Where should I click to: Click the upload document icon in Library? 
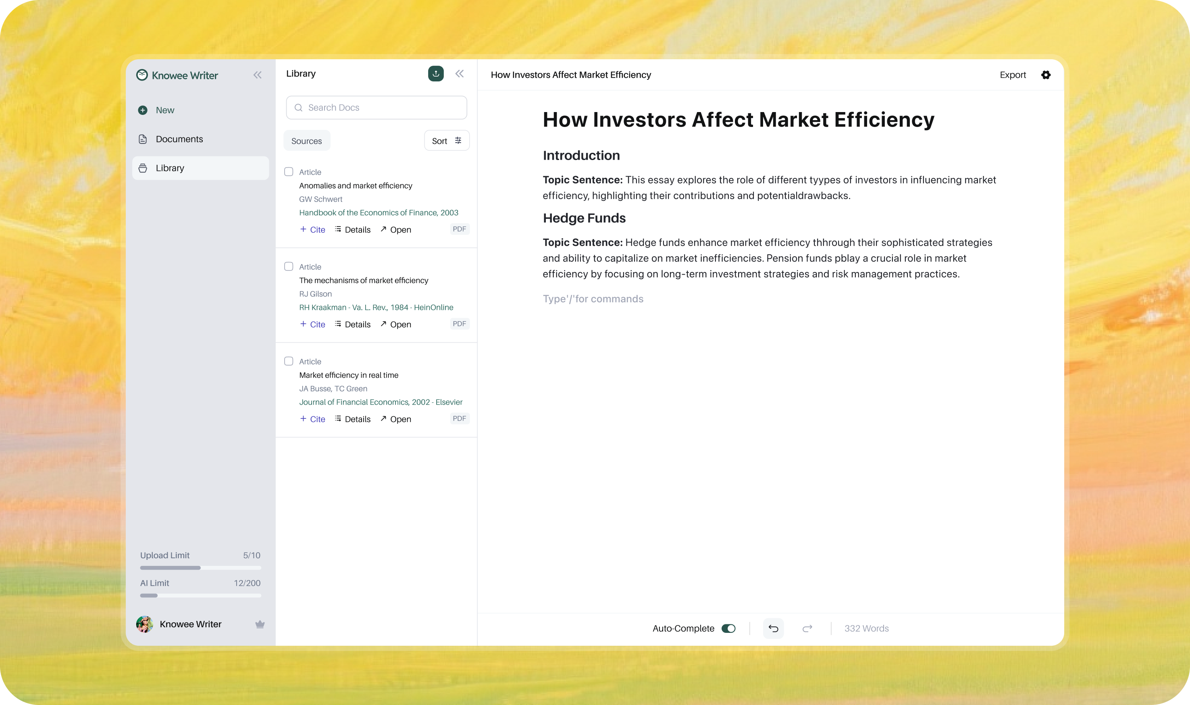point(436,74)
